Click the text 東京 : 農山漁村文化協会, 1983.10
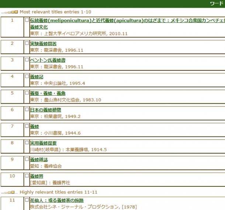Screen dimensions: 225x210 65,100
